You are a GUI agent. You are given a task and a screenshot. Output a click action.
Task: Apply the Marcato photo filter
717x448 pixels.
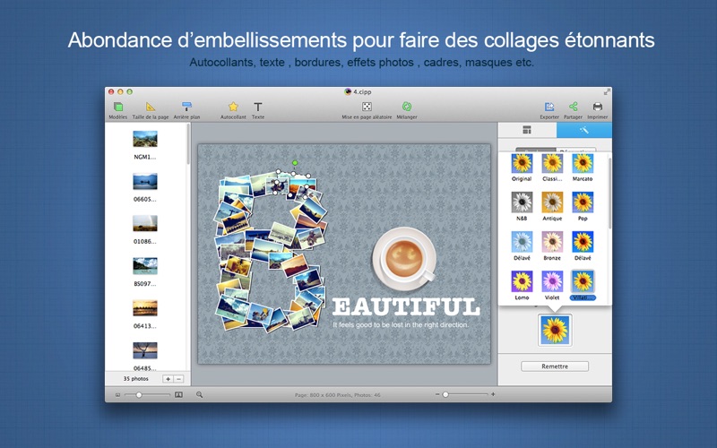[x=583, y=168]
